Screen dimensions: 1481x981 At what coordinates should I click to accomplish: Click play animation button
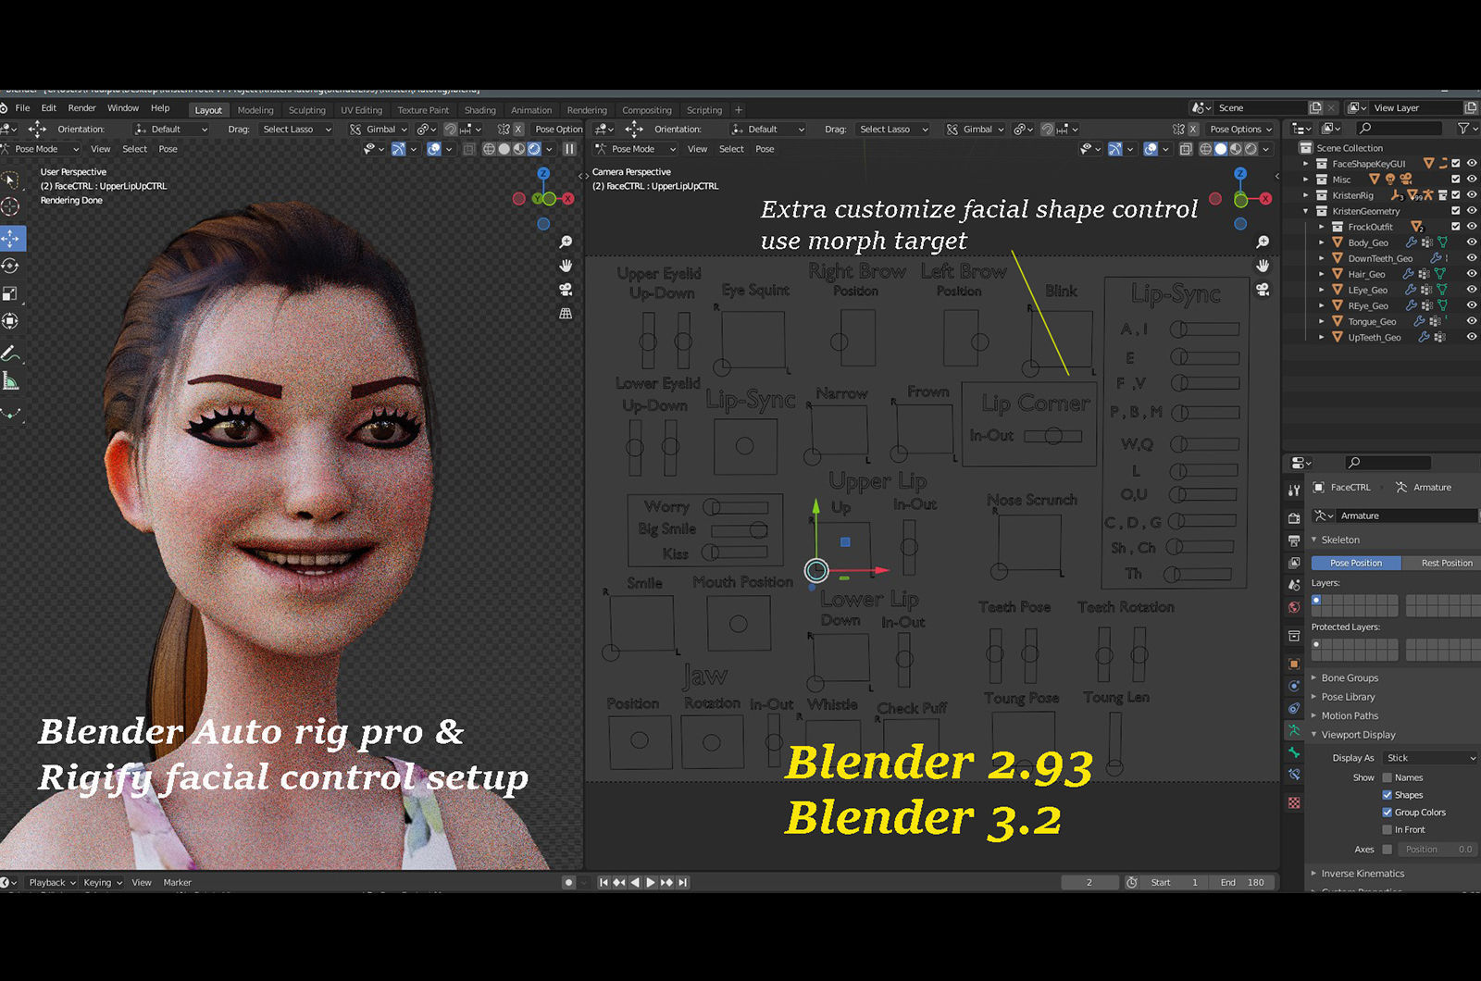pos(651,883)
